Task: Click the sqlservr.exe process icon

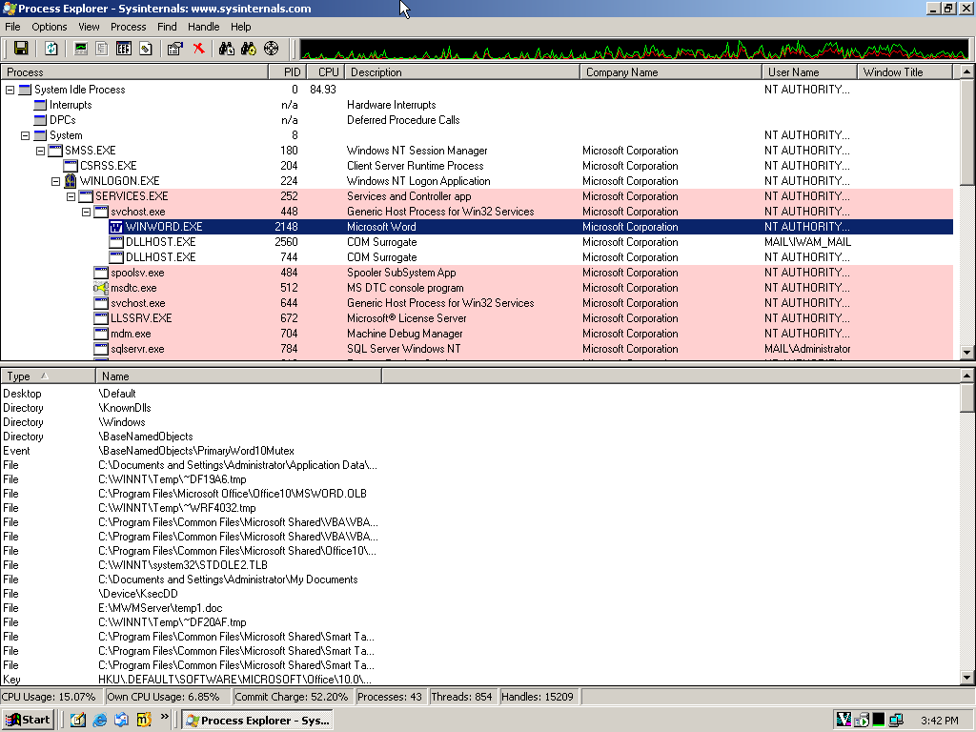Action: pos(101,349)
